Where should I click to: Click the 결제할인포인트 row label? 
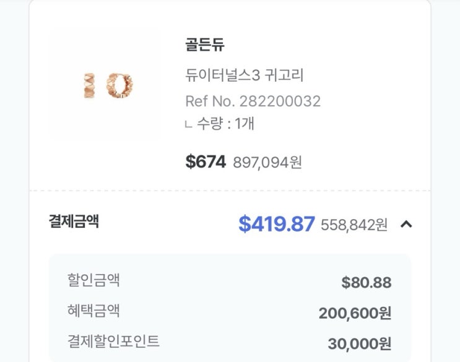[x=113, y=341]
